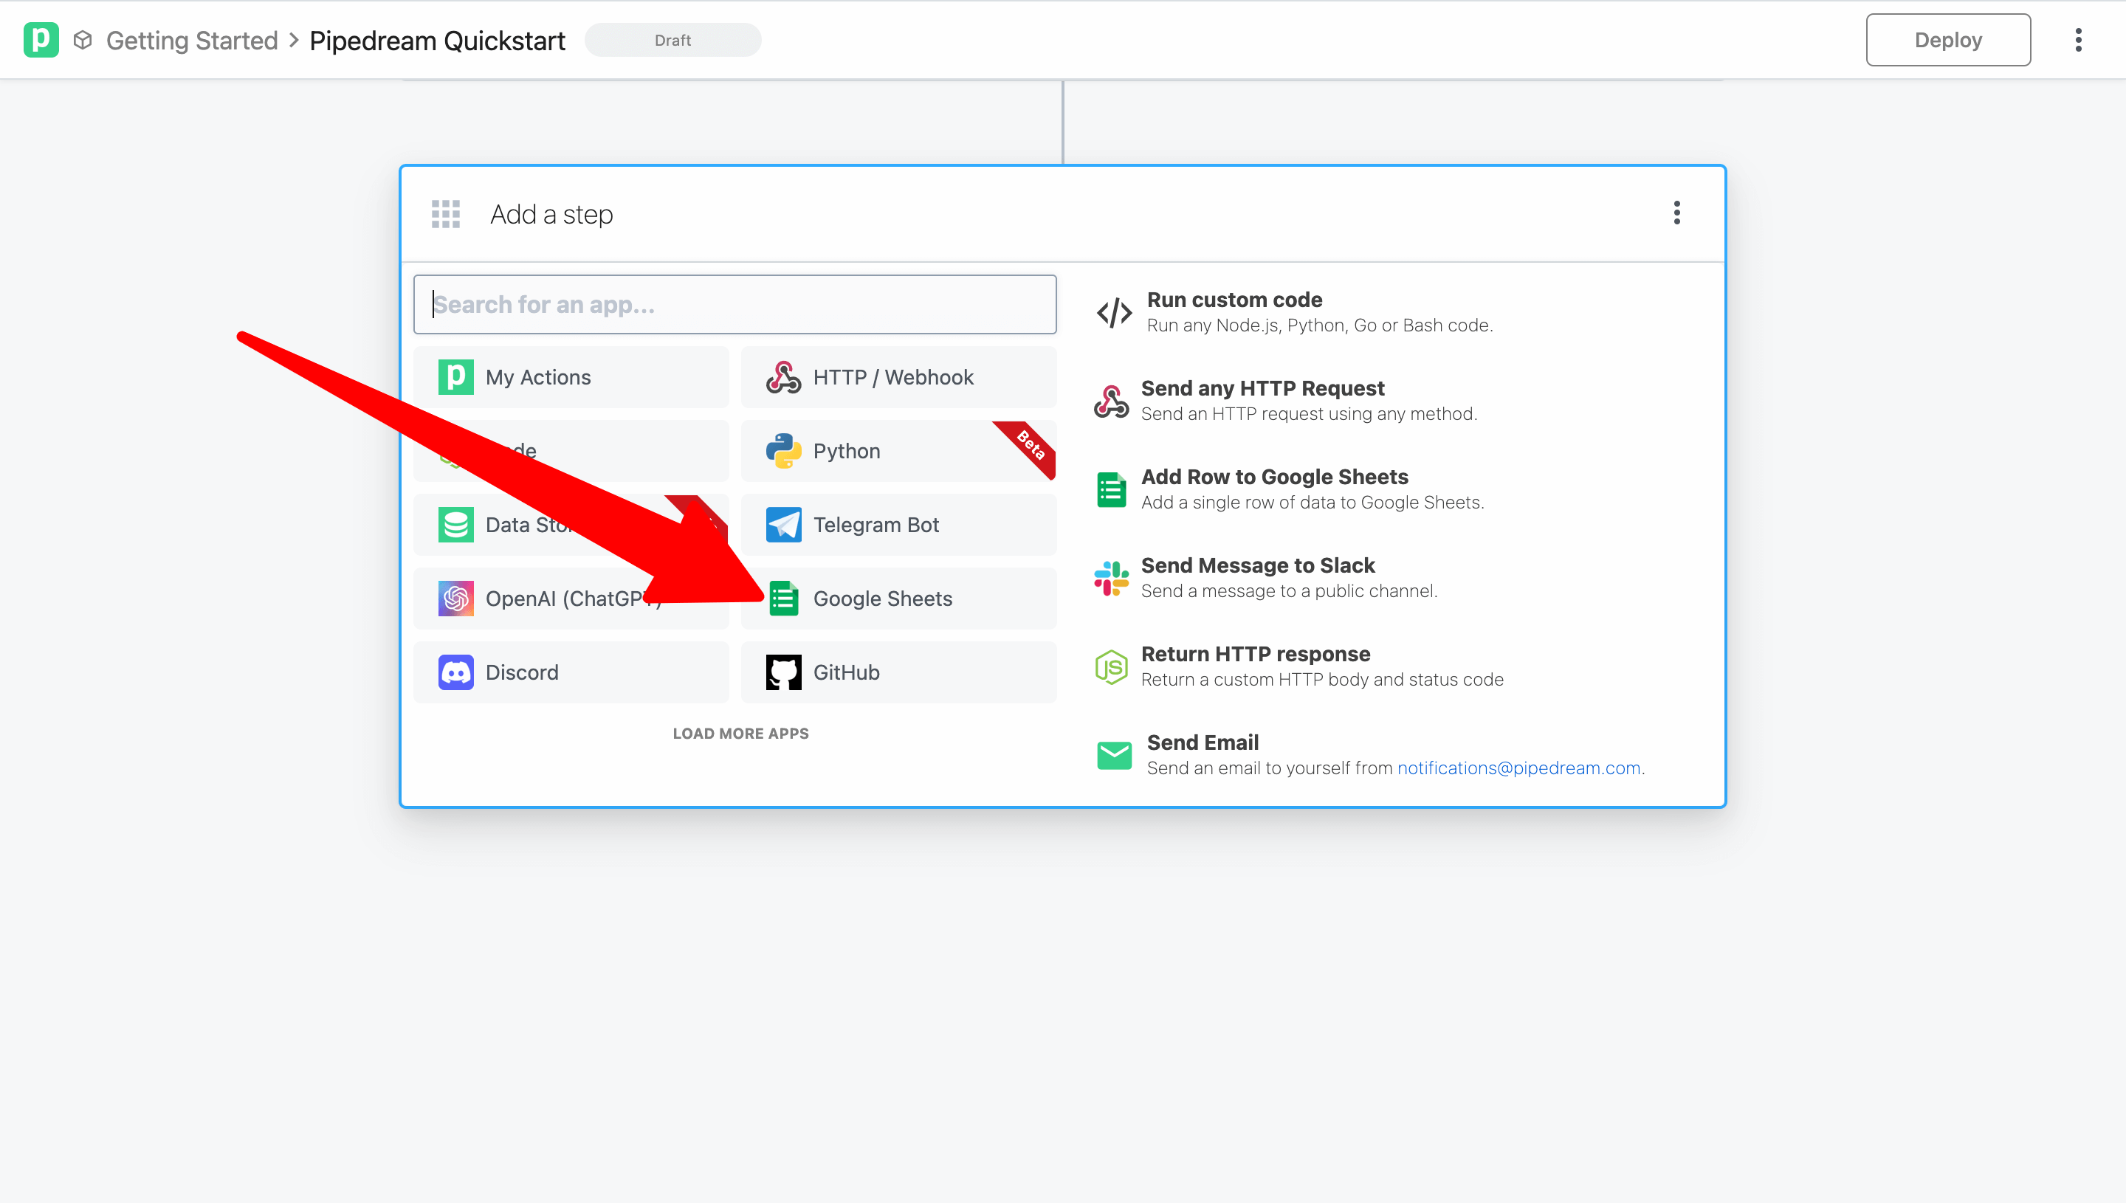Select the HTTP / Webhook app icon
This screenshot has width=2126, height=1203.
(x=783, y=376)
